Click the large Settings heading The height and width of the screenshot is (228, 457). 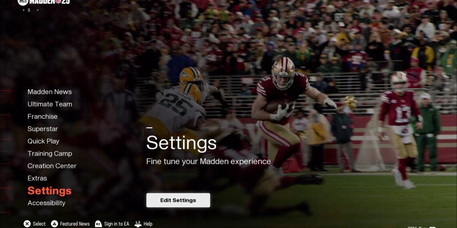tap(181, 143)
